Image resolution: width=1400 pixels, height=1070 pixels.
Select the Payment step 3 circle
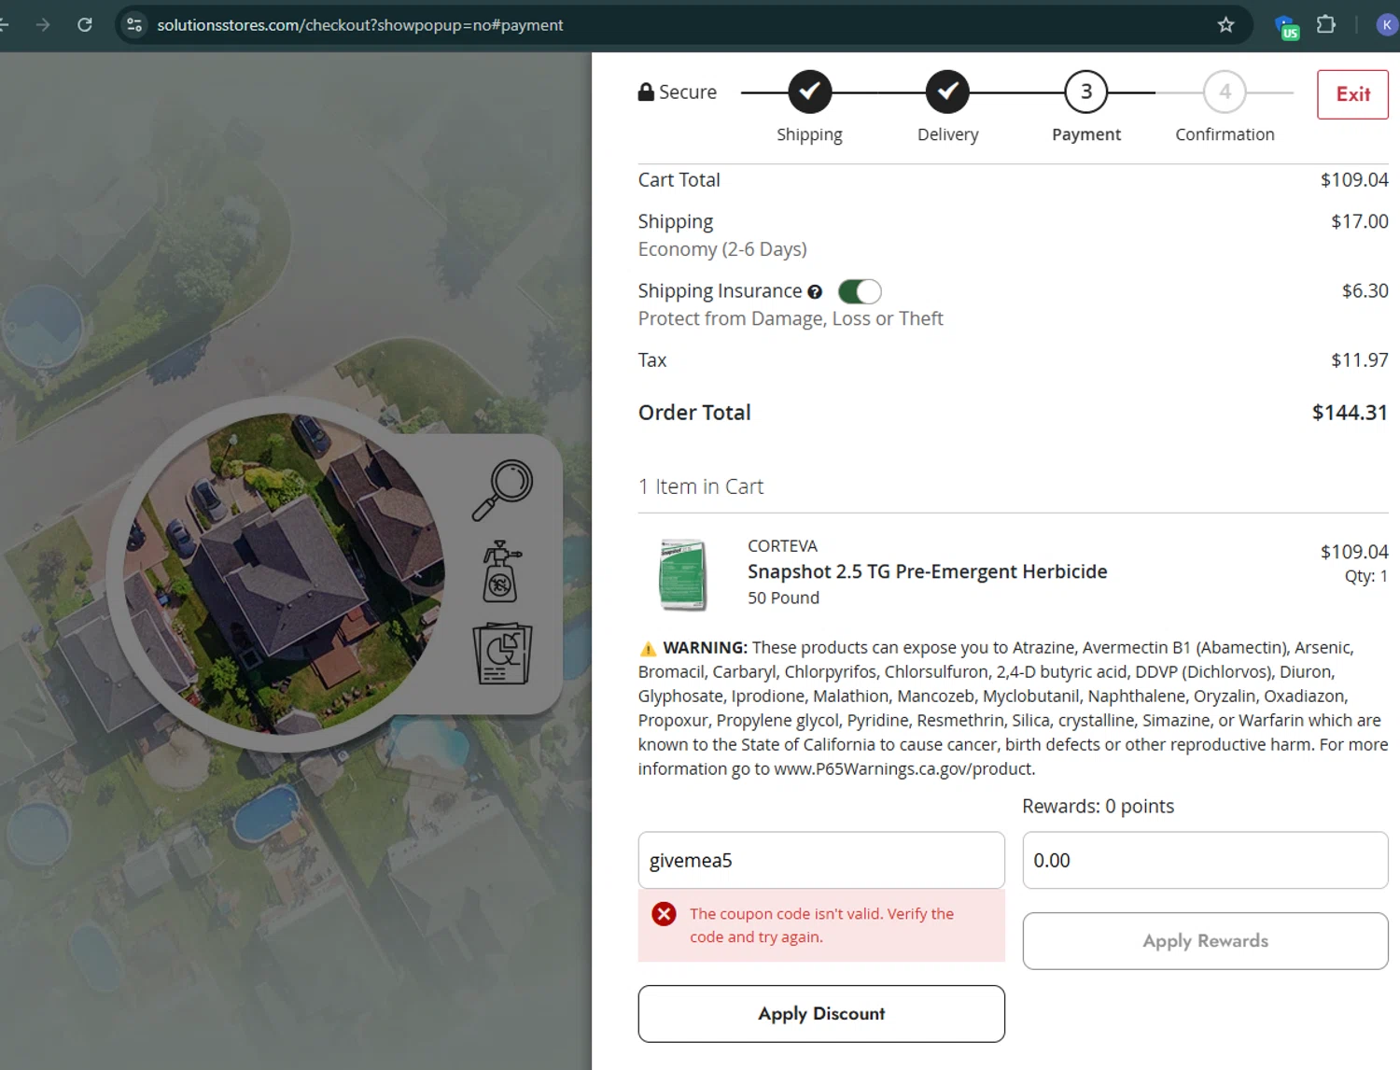pos(1086,92)
